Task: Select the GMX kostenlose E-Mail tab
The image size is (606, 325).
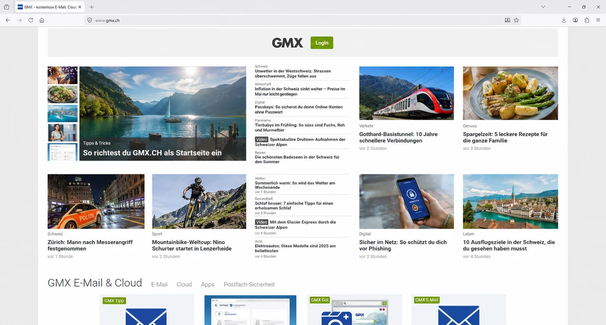Action: point(49,7)
